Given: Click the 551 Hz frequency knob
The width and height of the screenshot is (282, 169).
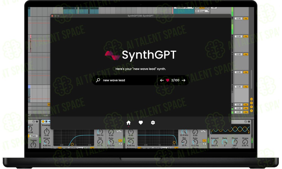Looking at the screenshot, I should tap(100, 132).
